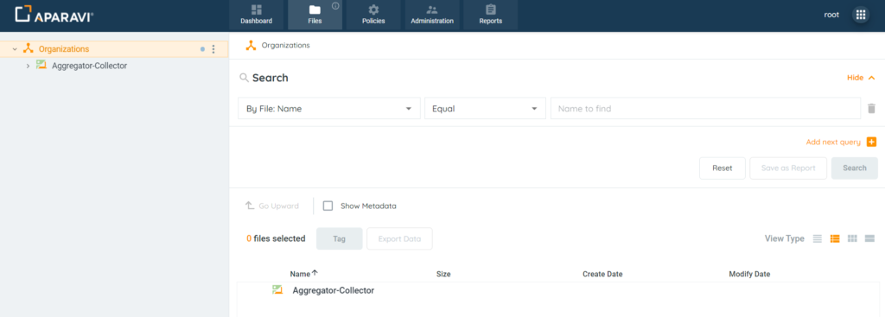This screenshot has height=317, width=885.
Task: Select Aggregator-Collector in the tree
Action: click(89, 66)
